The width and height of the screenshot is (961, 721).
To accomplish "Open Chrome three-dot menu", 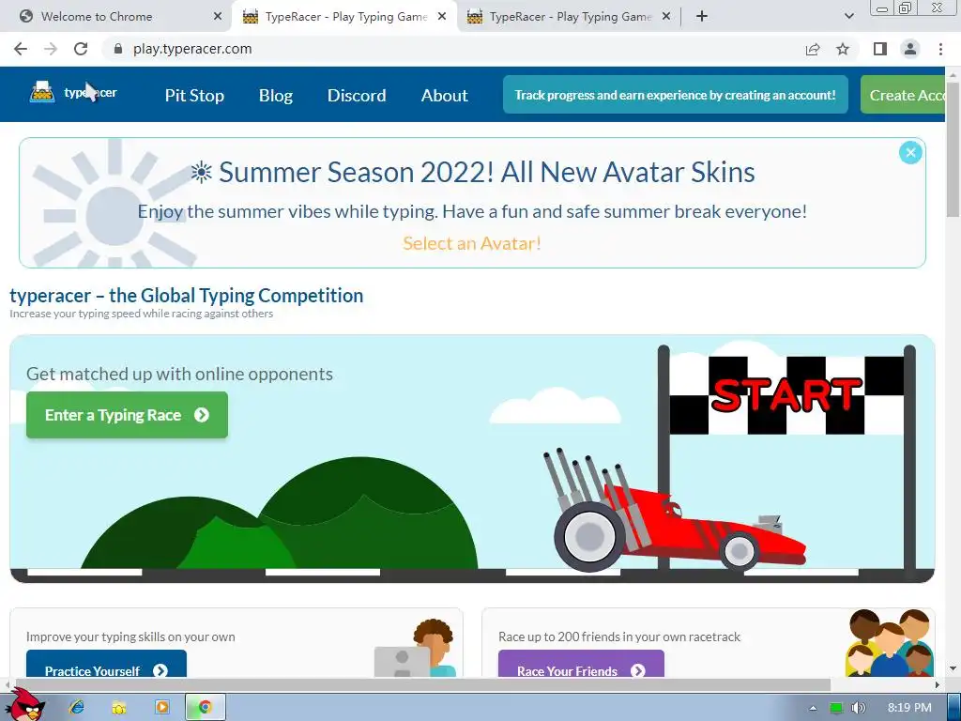I will 940,49.
